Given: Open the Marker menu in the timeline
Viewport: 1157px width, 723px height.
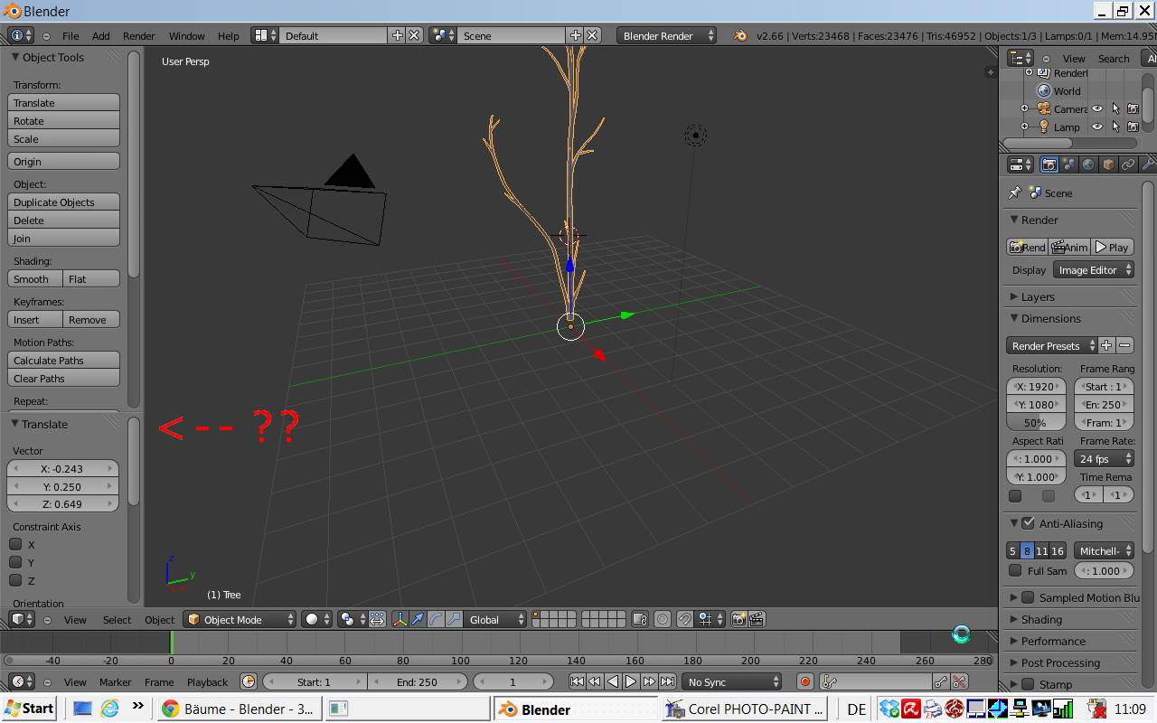Looking at the screenshot, I should click(115, 681).
